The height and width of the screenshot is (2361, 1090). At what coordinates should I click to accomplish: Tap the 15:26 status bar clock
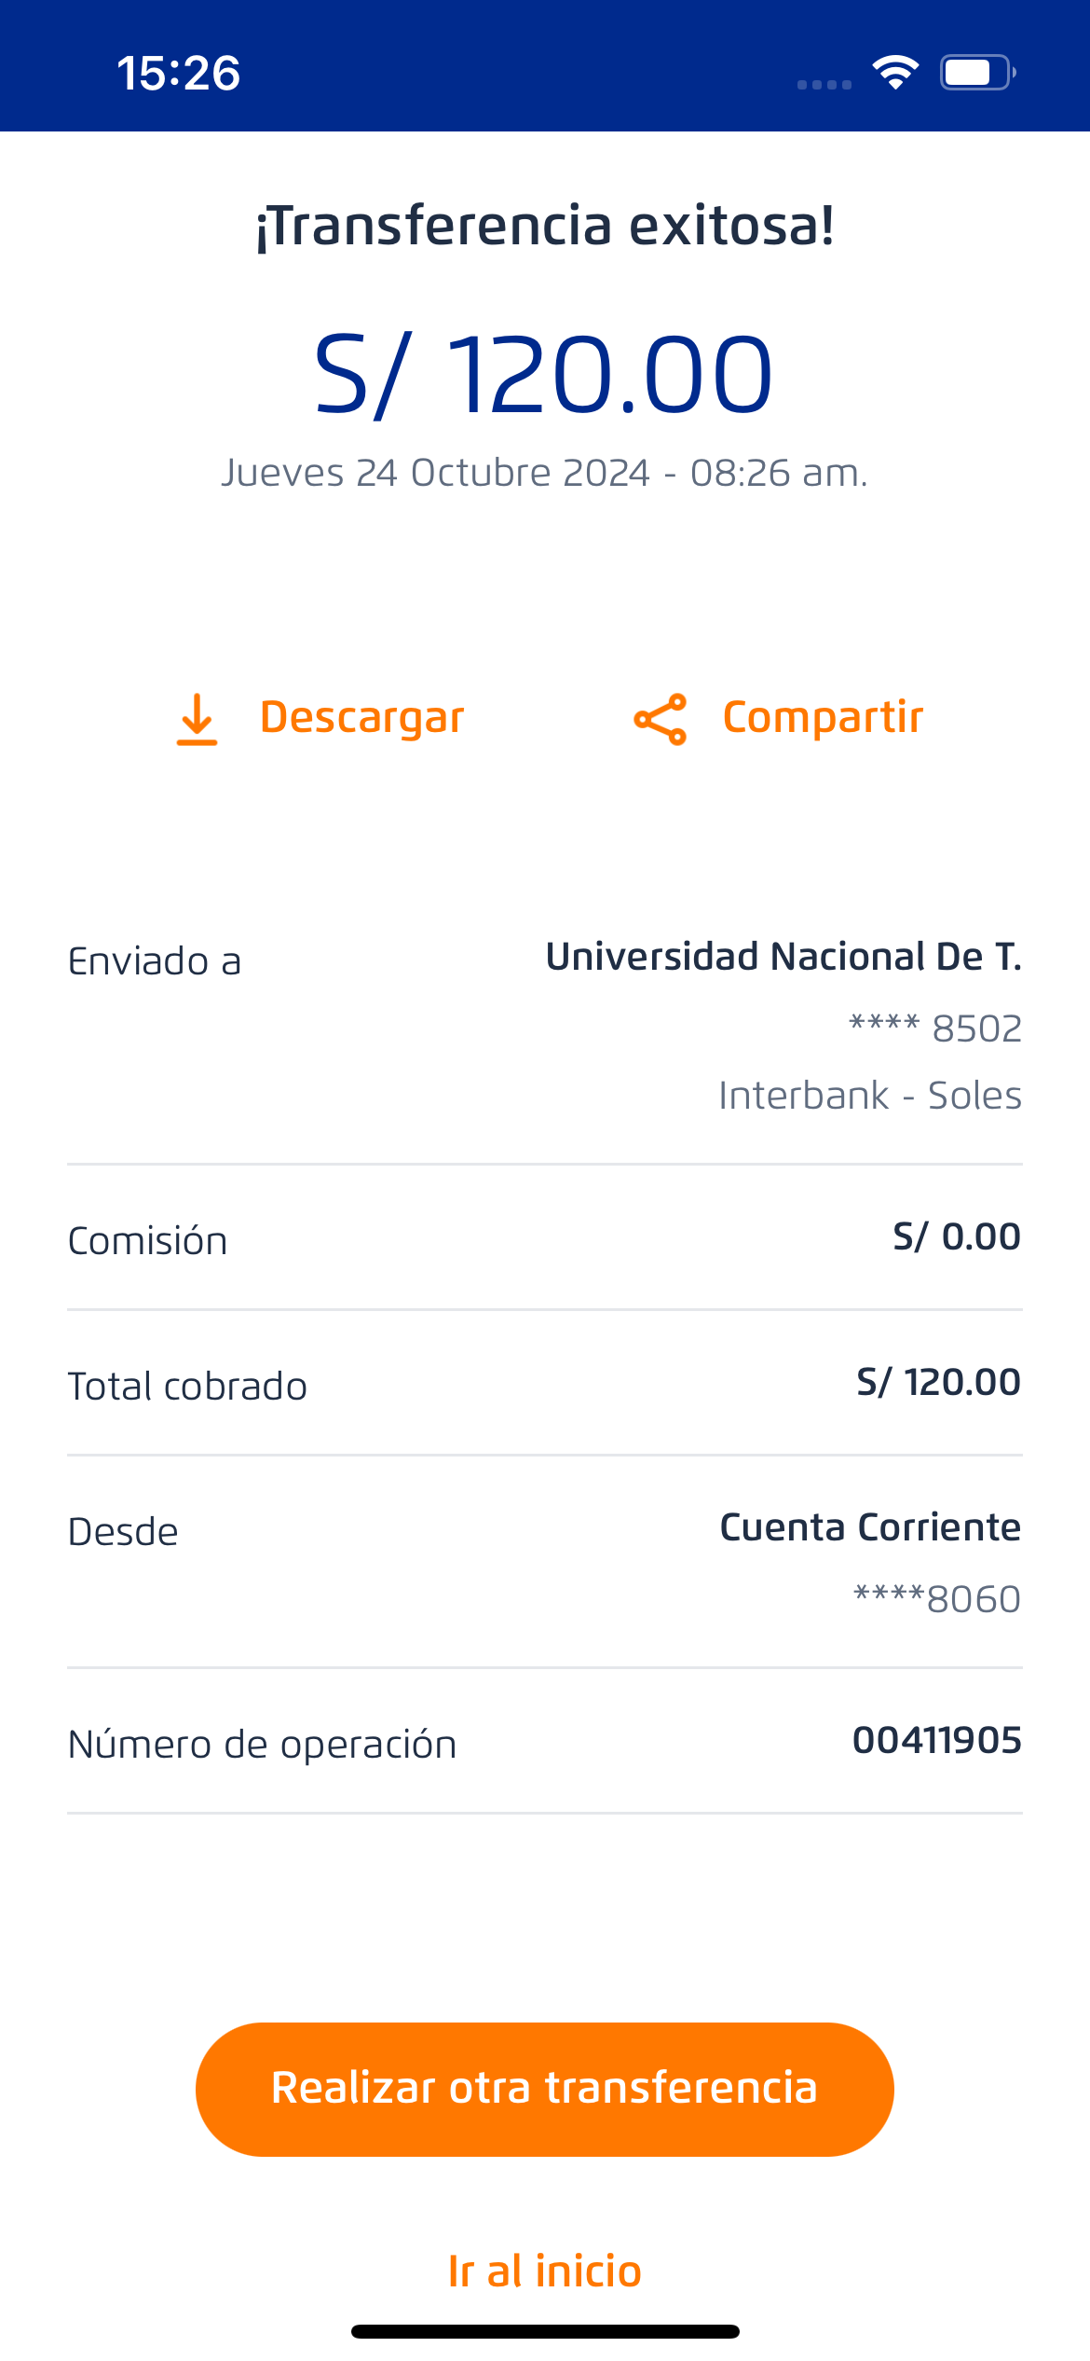pos(178,74)
